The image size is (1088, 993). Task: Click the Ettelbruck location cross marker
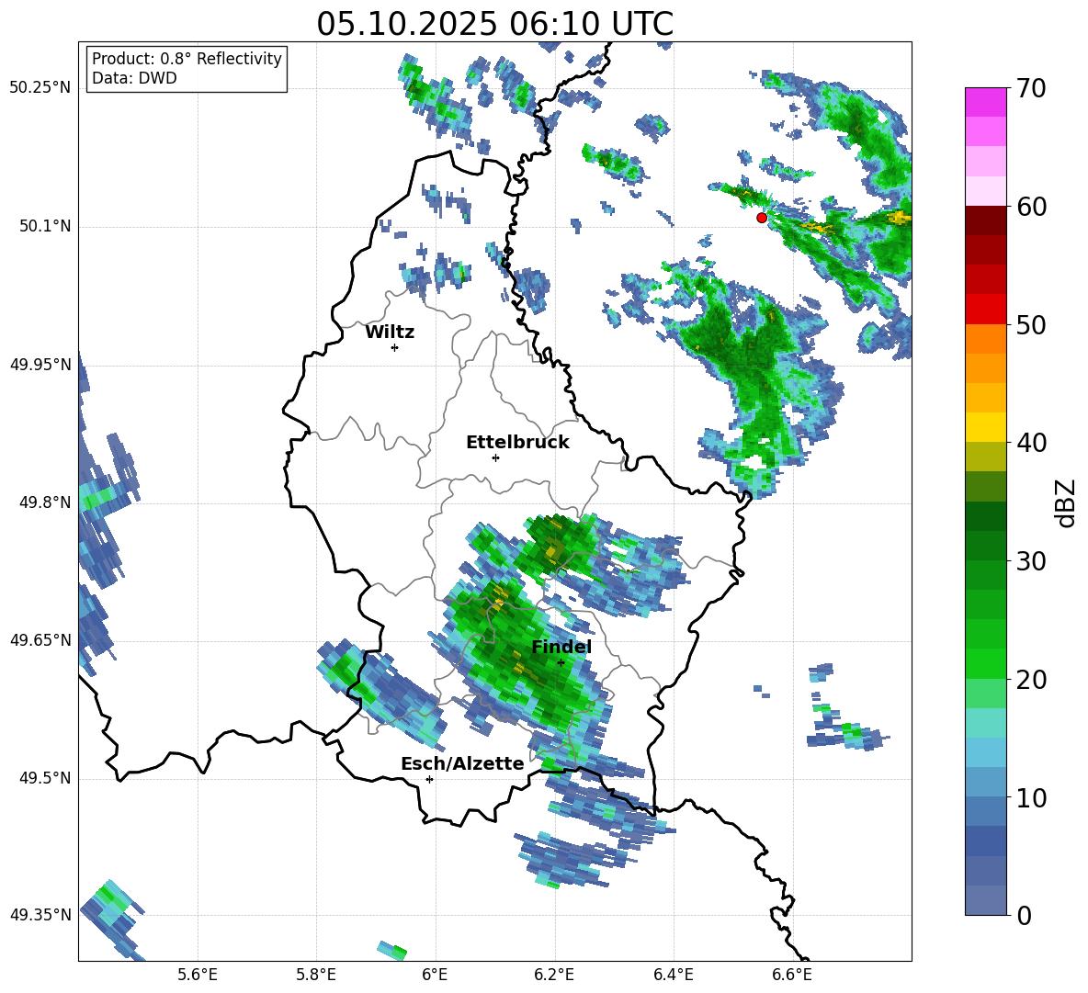(495, 457)
